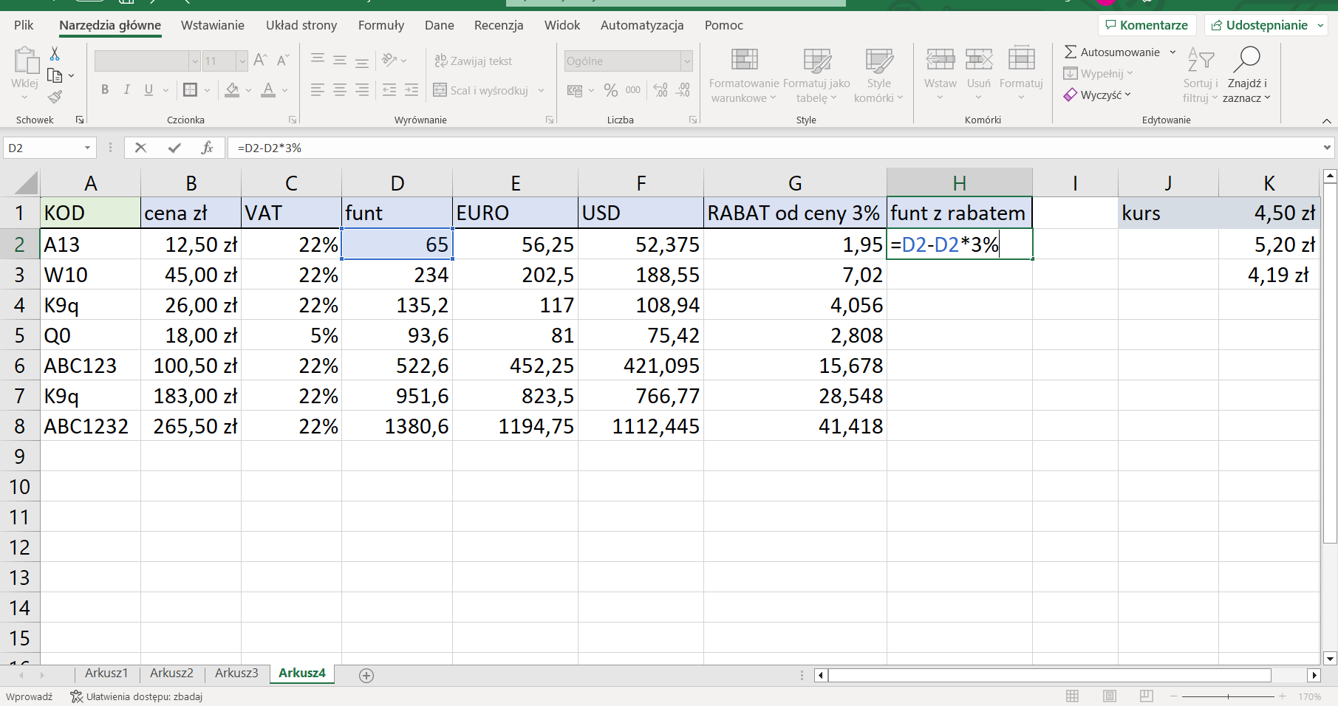Click Zawijaj tekst wrap button

click(x=473, y=61)
